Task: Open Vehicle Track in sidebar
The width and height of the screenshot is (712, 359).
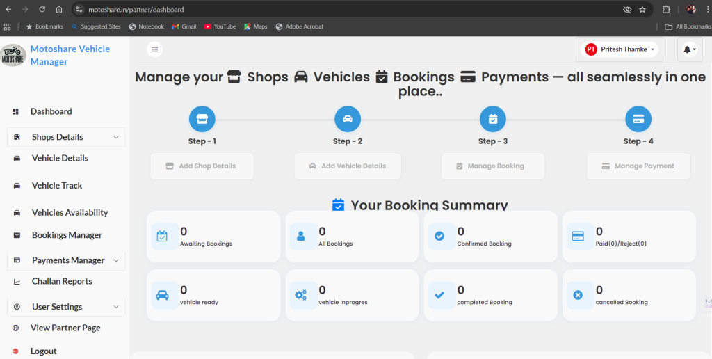Action: click(x=57, y=186)
